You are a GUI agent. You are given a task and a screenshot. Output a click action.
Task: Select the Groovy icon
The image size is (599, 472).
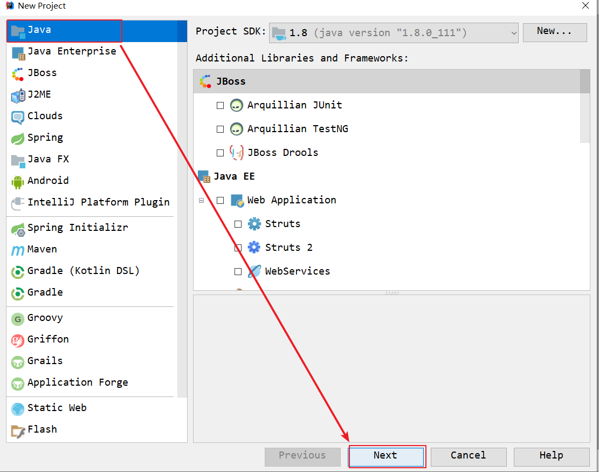coord(18,318)
